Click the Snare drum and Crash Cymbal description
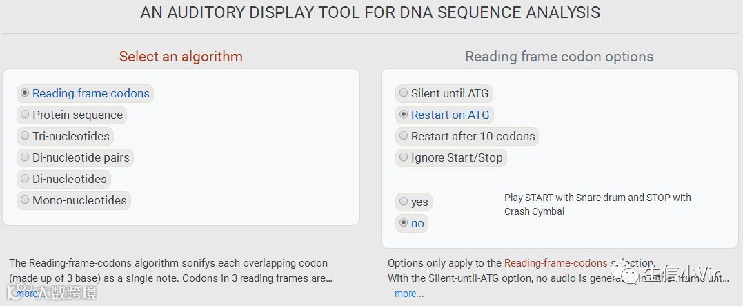 pos(597,204)
